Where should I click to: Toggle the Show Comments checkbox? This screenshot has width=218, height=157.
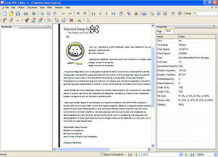(102, 154)
